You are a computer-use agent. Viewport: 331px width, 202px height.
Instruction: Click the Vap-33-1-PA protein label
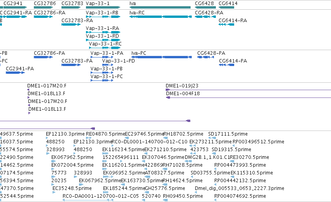107,53
